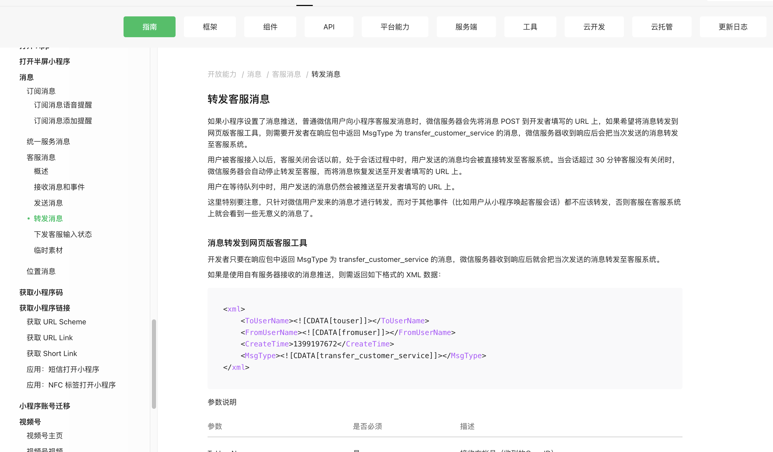Open the 视频号主页 sidebar entry
Screen dimensions: 773x452
[44, 435]
